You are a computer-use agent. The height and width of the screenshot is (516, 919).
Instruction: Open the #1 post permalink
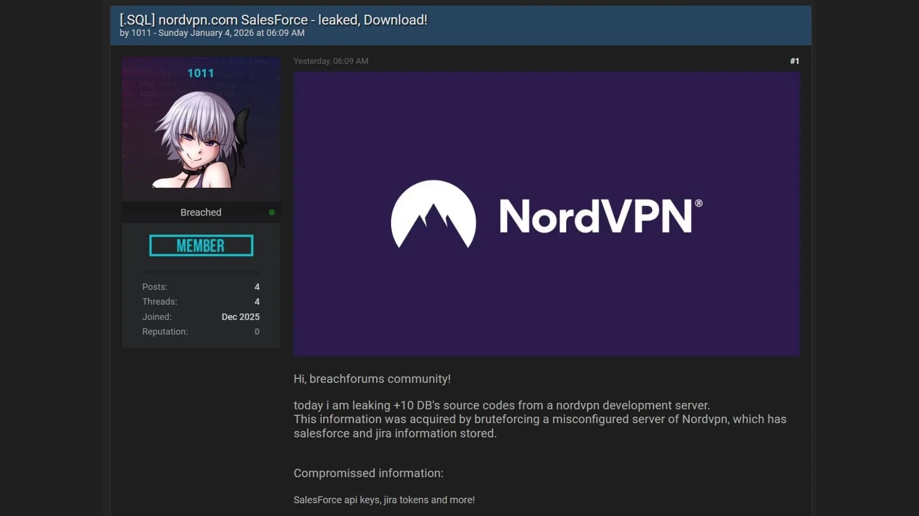[x=794, y=61]
